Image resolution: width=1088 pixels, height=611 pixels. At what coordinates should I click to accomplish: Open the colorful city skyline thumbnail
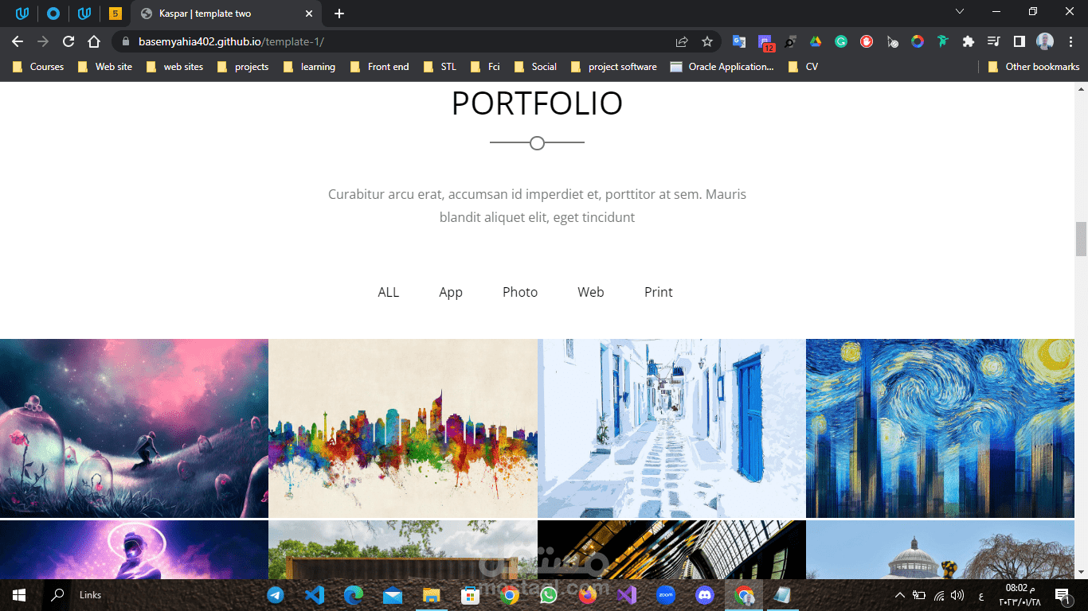[x=403, y=428]
